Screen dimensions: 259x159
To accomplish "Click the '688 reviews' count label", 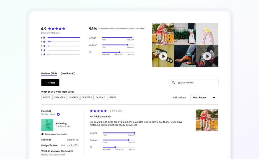I will click(x=180, y=97).
